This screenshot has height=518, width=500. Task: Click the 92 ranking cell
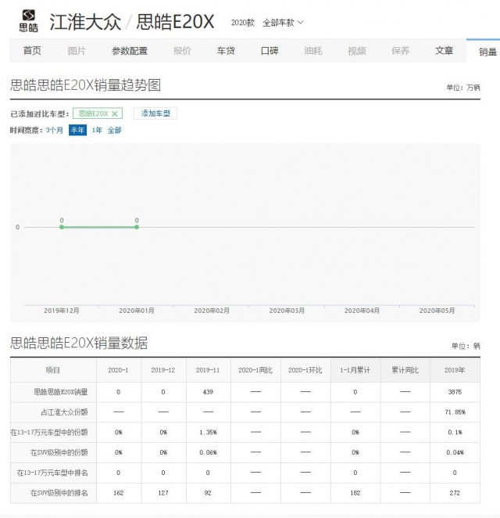(x=208, y=493)
